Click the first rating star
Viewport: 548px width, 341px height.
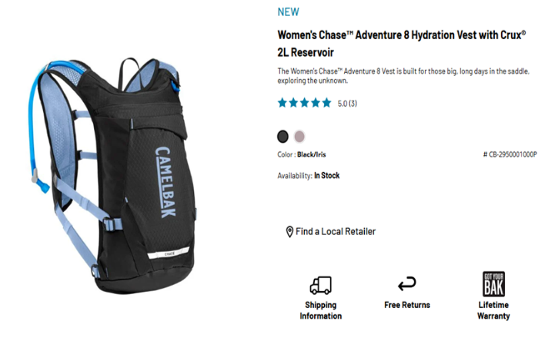point(282,103)
